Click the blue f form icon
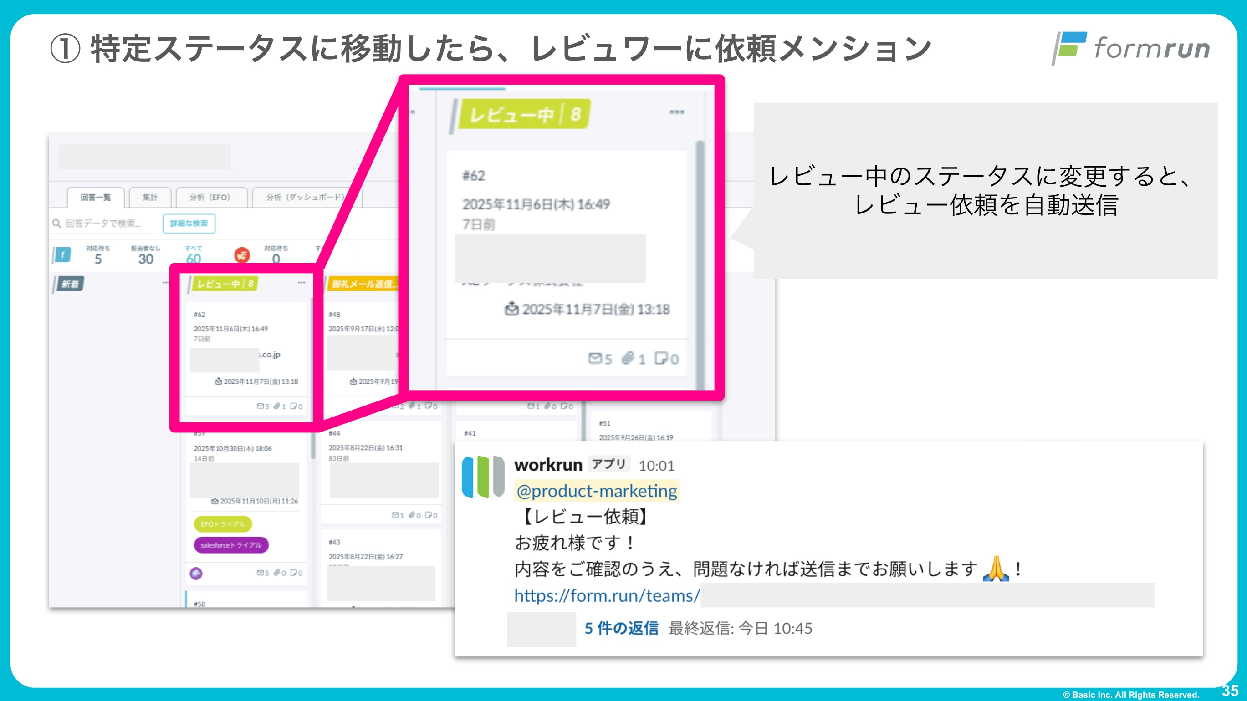This screenshot has width=1247, height=701. (x=63, y=254)
